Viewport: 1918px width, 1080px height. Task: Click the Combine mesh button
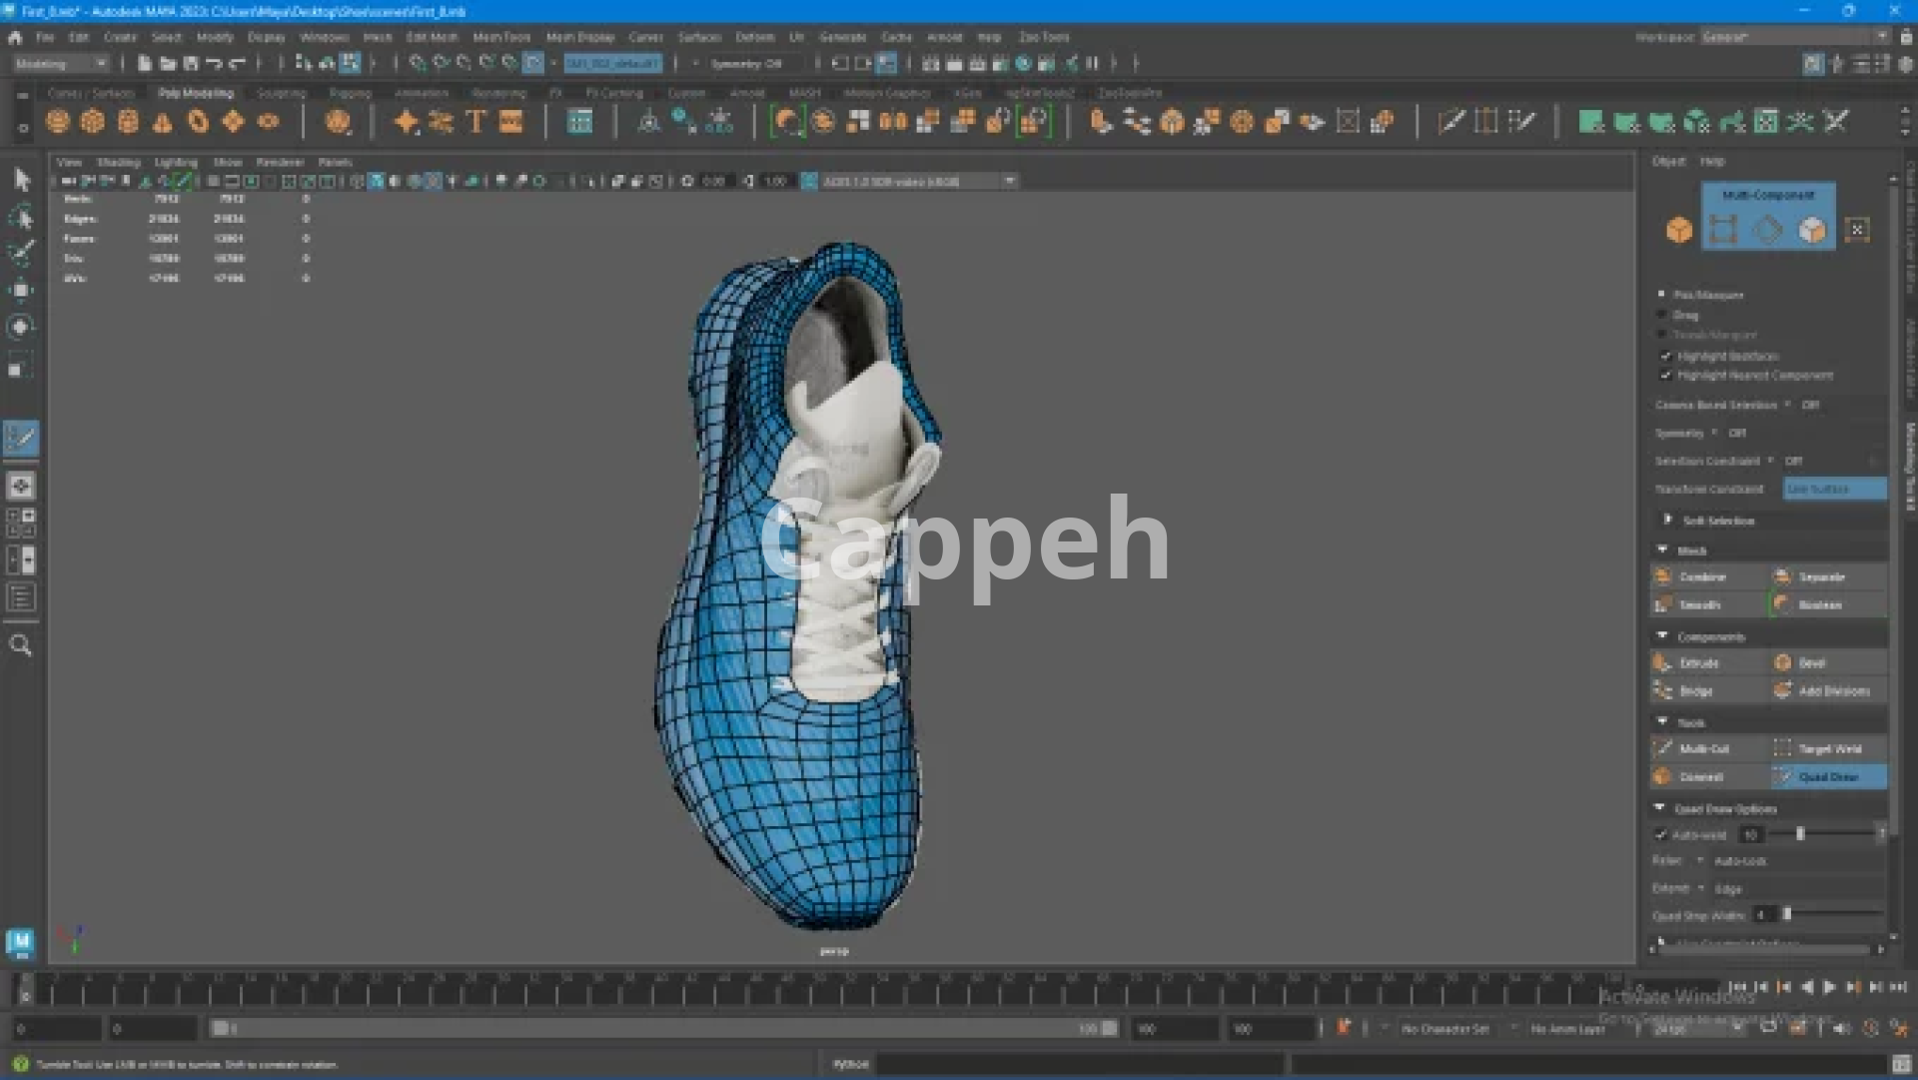coord(1701,577)
